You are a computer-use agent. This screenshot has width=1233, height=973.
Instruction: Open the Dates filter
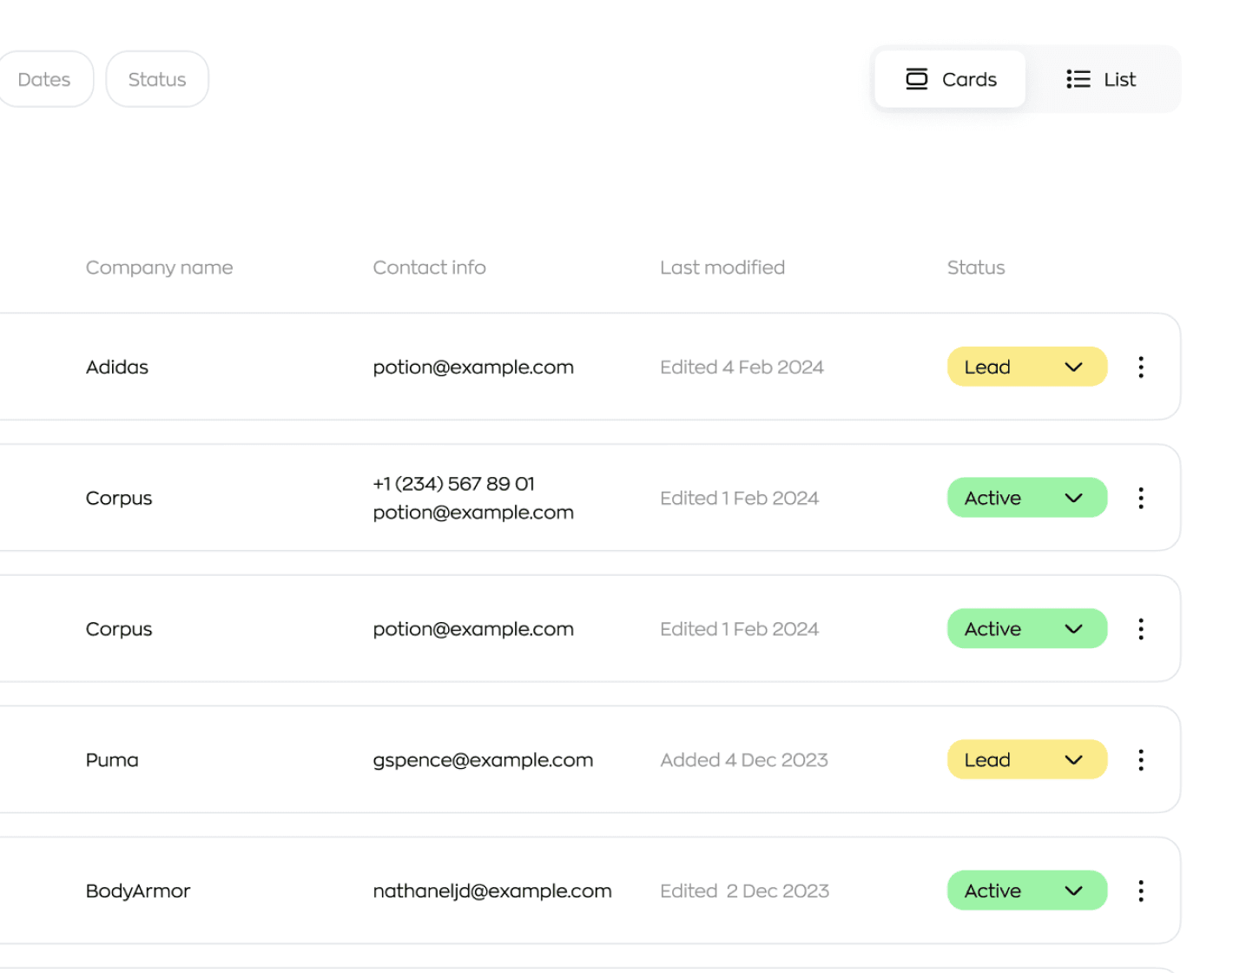(x=43, y=79)
